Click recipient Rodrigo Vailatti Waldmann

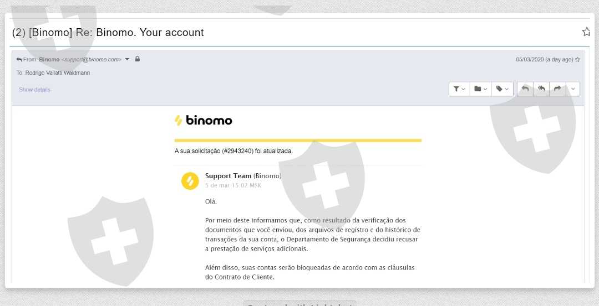[58, 72]
